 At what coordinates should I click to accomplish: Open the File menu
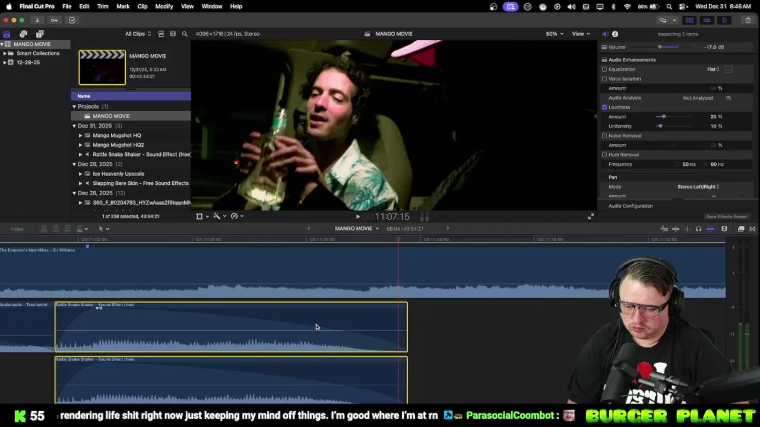(67, 7)
